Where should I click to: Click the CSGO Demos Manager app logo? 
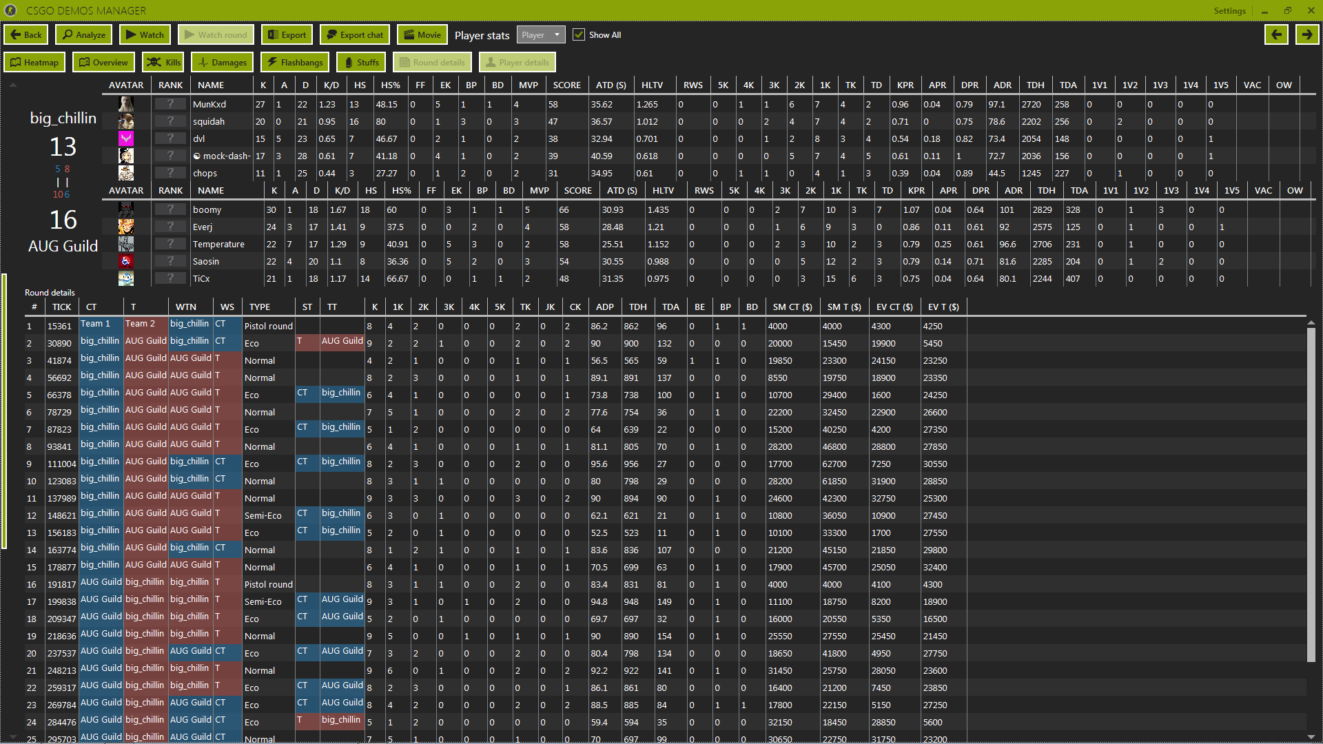(10, 10)
